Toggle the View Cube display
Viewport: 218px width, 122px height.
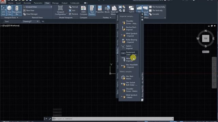point(9,11)
